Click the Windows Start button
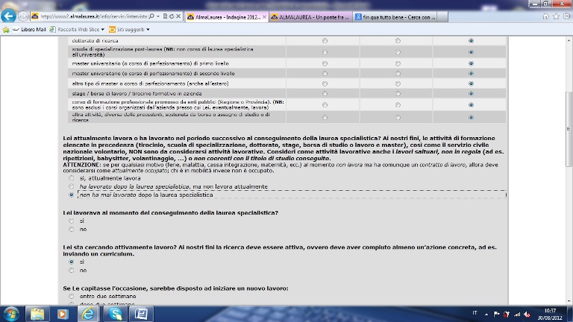573x322 pixels. (12, 313)
